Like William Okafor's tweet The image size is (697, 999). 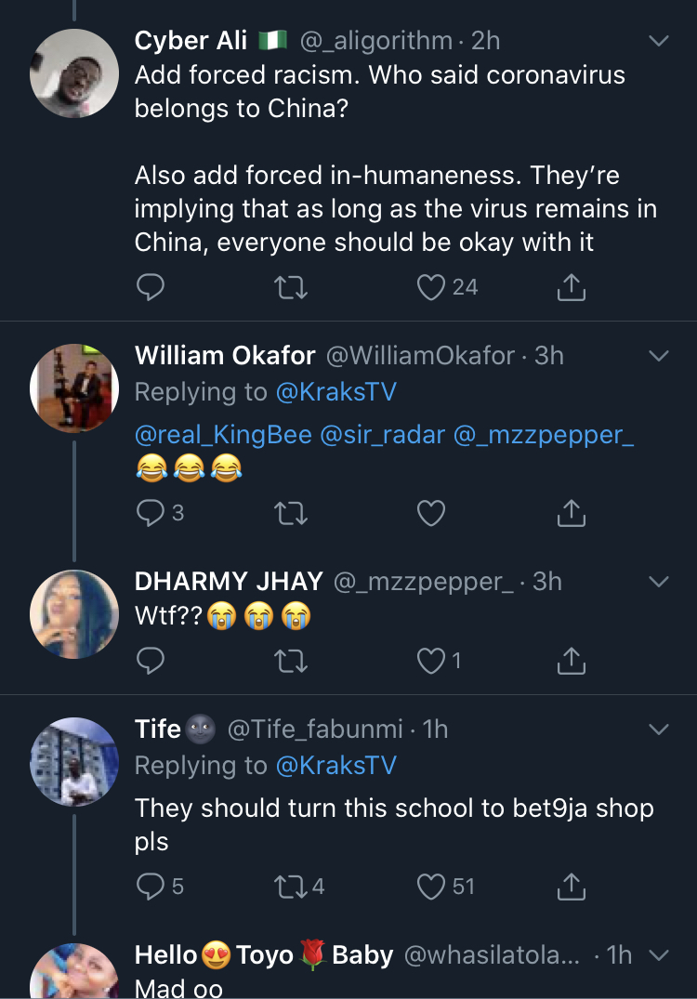(x=431, y=512)
